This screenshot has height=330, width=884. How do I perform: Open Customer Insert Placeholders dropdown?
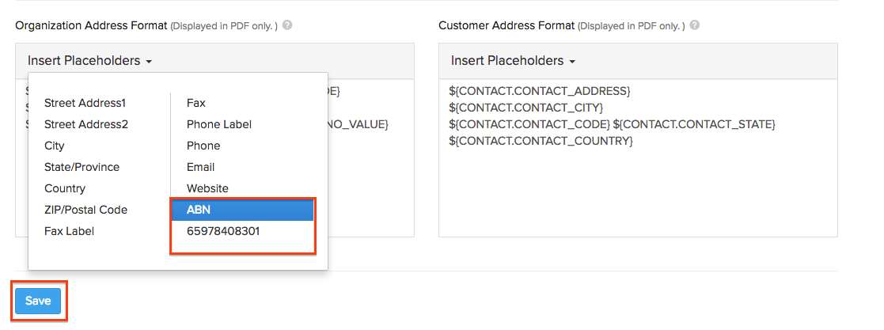pyautogui.click(x=513, y=61)
